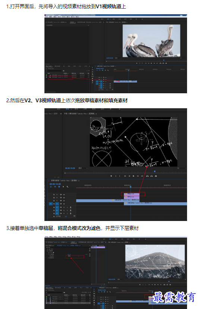Open 效果控件 tab in step 1 source panel

tap(72, 22)
